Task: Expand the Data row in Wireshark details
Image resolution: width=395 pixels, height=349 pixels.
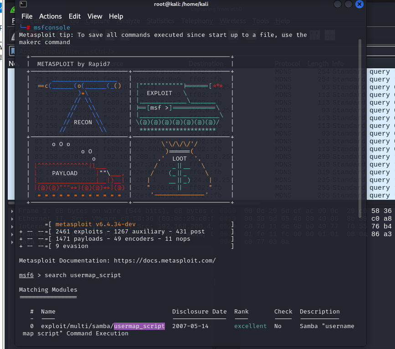Action: coord(12,243)
